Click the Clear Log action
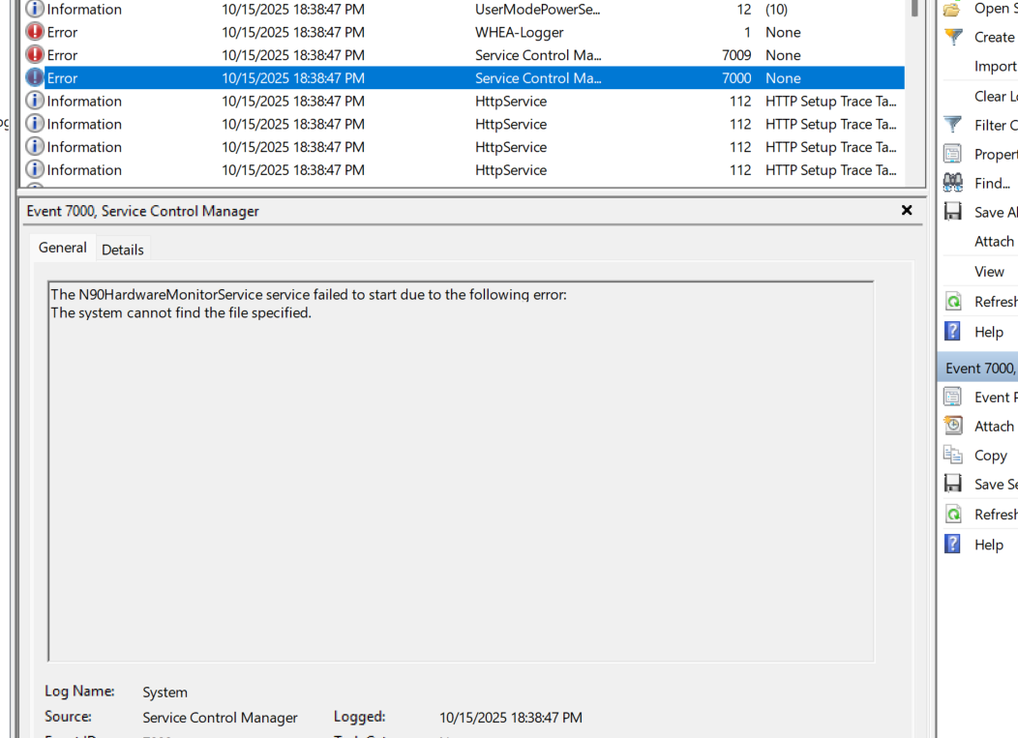The image size is (1018, 738). (995, 96)
